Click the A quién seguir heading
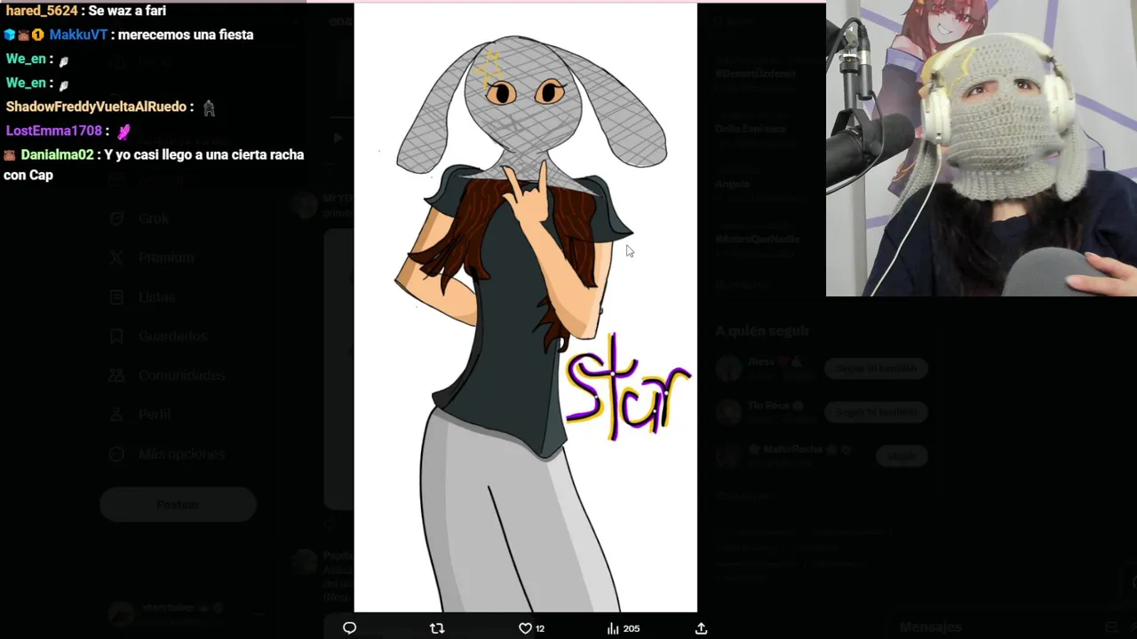The image size is (1137, 639). click(762, 330)
